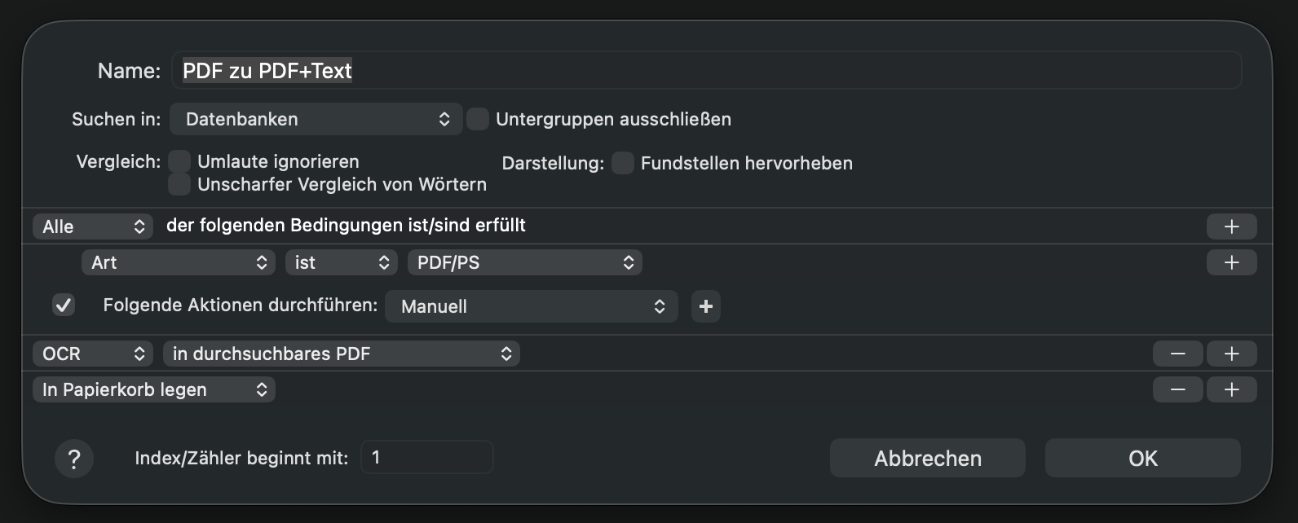1298x523 pixels.
Task: Remove the OCR action with minus button
Action: click(1177, 354)
